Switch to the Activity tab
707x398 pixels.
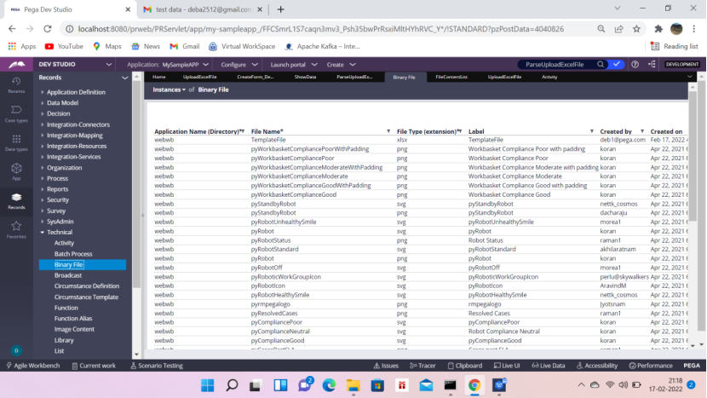(x=549, y=77)
